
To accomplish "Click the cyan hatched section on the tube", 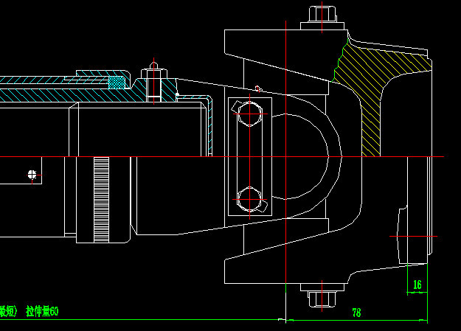I will (x=44, y=94).
